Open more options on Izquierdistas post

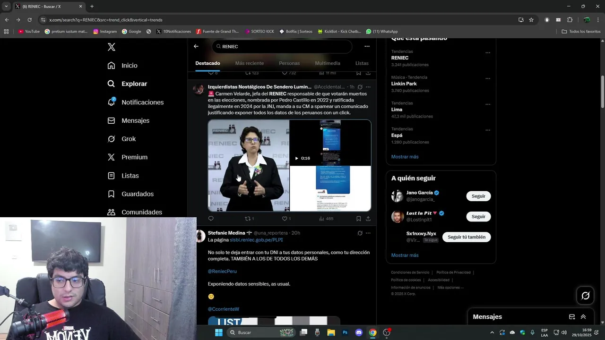pyautogui.click(x=368, y=87)
